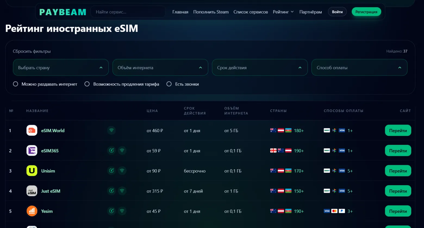
Task: Click '180+' countries count for eSIM.World
Action: (299, 131)
